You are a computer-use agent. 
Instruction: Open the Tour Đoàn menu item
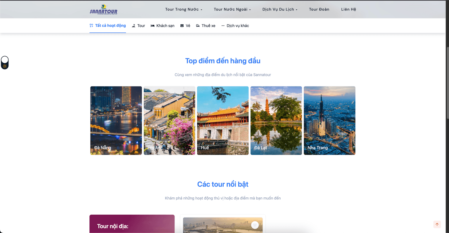coord(319,9)
